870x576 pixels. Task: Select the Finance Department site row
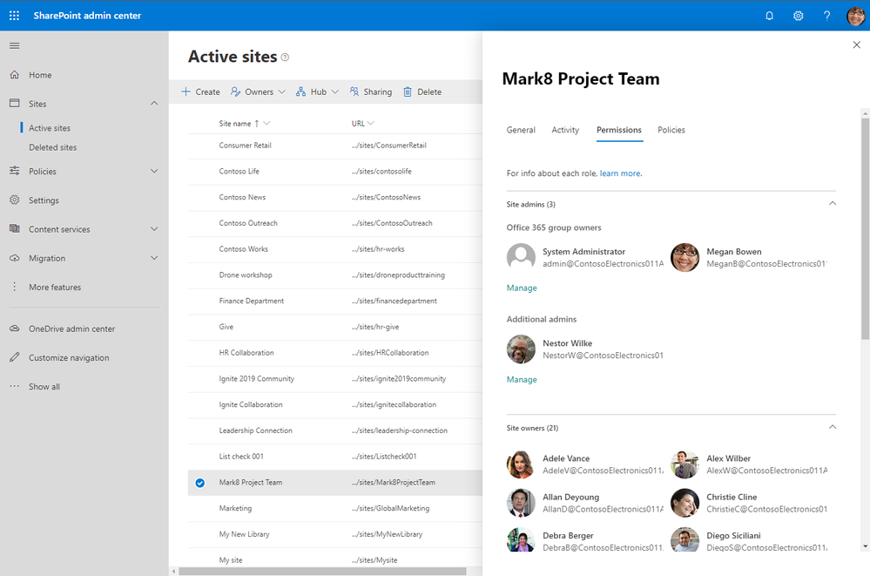point(334,301)
